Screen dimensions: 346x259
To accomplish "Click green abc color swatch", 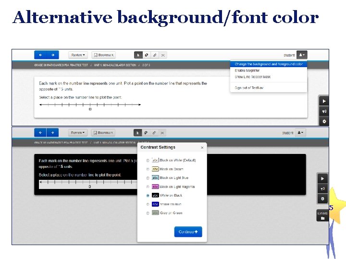I will [155, 213].
